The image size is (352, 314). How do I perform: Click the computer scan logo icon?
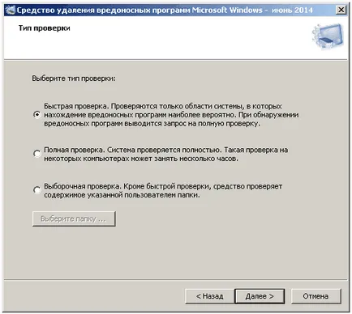pyautogui.click(x=328, y=36)
